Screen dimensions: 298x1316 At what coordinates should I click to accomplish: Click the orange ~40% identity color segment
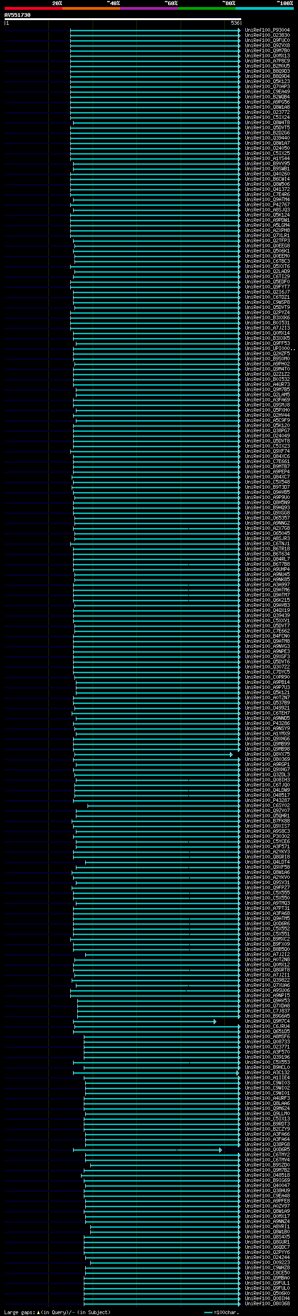click(x=91, y=8)
